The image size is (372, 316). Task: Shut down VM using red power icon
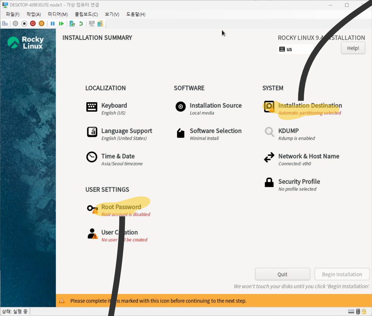pos(33,24)
